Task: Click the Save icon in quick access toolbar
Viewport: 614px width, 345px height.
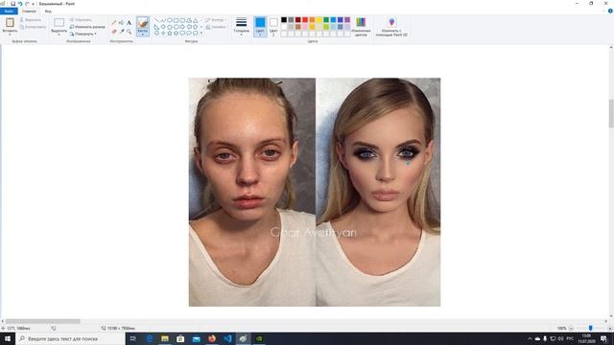Action: [12, 4]
